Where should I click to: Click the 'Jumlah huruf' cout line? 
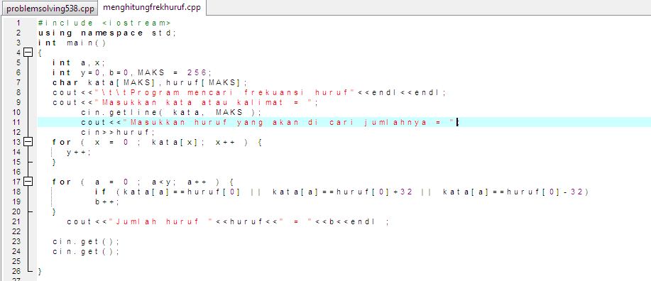tap(228, 222)
